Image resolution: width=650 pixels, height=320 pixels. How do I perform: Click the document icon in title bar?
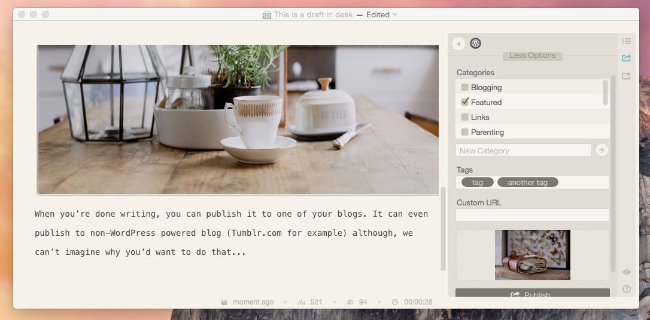267,15
